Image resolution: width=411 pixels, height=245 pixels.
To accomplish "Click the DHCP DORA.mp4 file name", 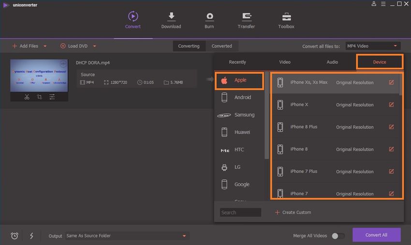I will click(93, 63).
